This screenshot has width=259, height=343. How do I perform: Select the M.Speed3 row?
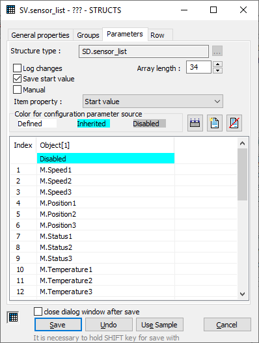tap(124, 192)
